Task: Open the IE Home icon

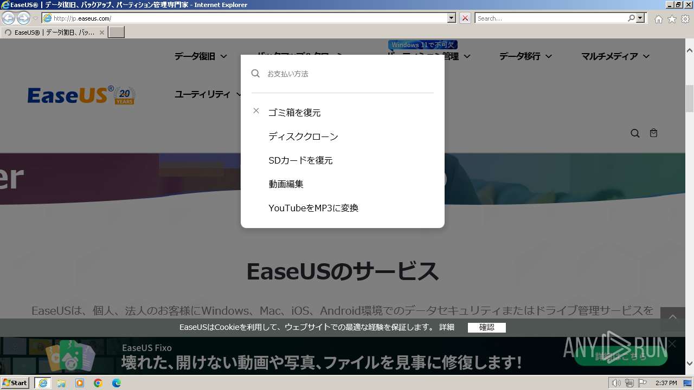Action: [658, 19]
